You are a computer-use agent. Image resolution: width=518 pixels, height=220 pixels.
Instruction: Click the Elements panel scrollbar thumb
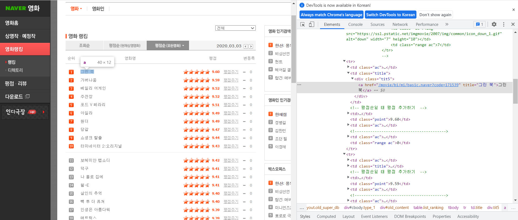pyautogui.click(x=515, y=91)
